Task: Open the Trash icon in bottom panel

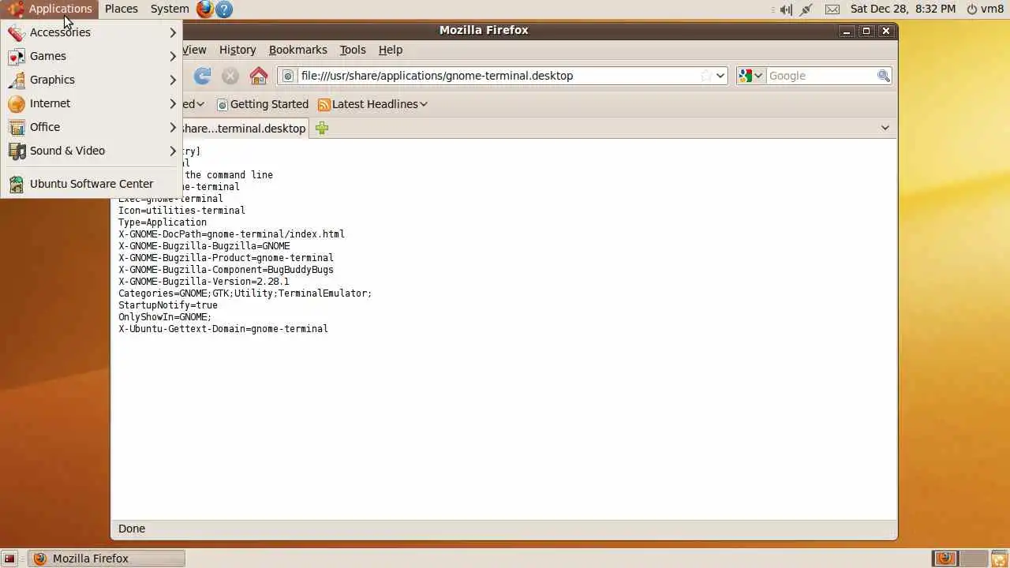Action: tap(998, 559)
